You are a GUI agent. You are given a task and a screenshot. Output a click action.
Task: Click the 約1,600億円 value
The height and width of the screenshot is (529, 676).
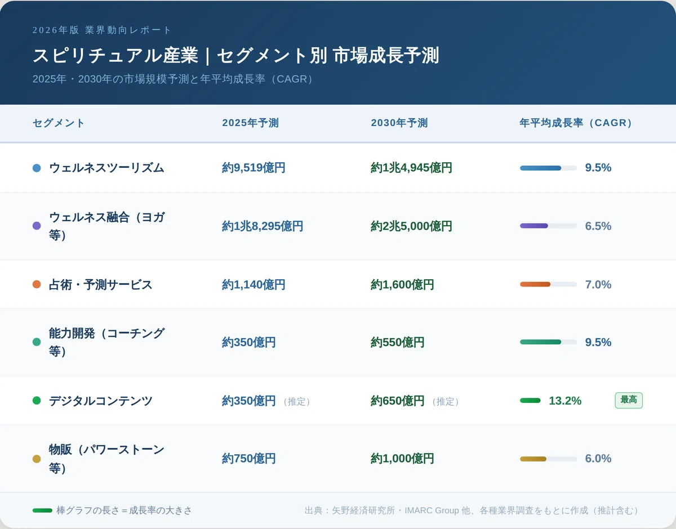(x=402, y=284)
